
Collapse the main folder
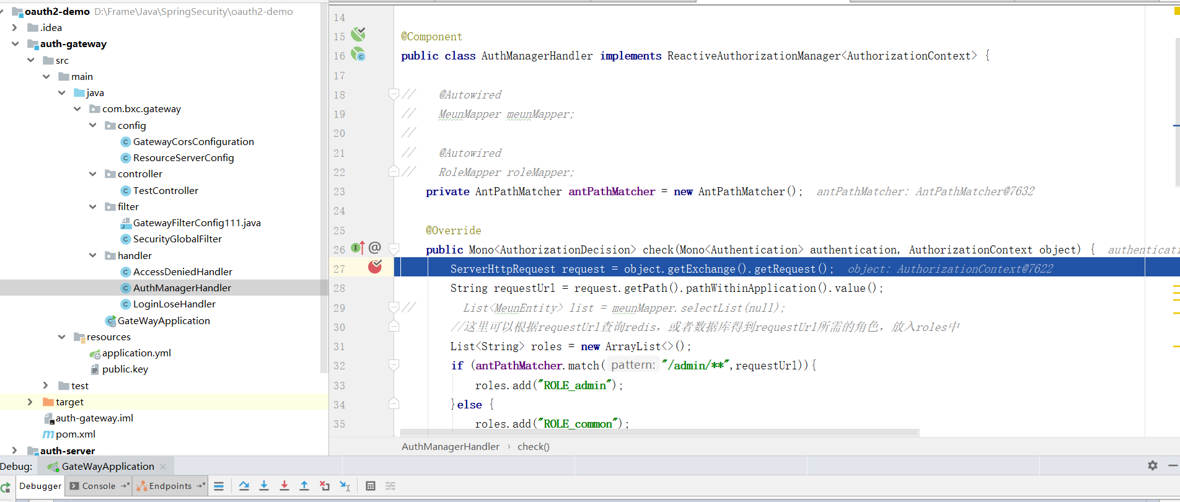tap(46, 76)
